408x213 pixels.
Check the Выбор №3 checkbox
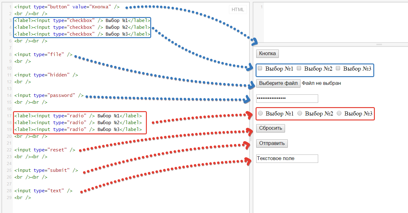coord(338,68)
